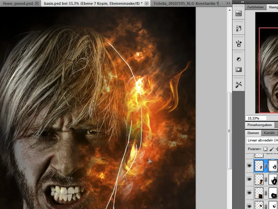Open the Masks panel icon
The image size is (278, 209).
point(238,69)
